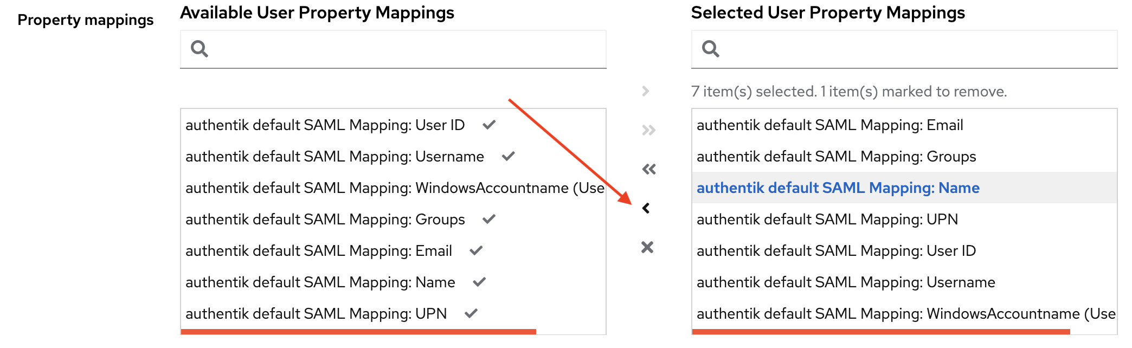Click the checkmark next to available User ID
The height and width of the screenshot is (348, 1132).
pos(489,125)
